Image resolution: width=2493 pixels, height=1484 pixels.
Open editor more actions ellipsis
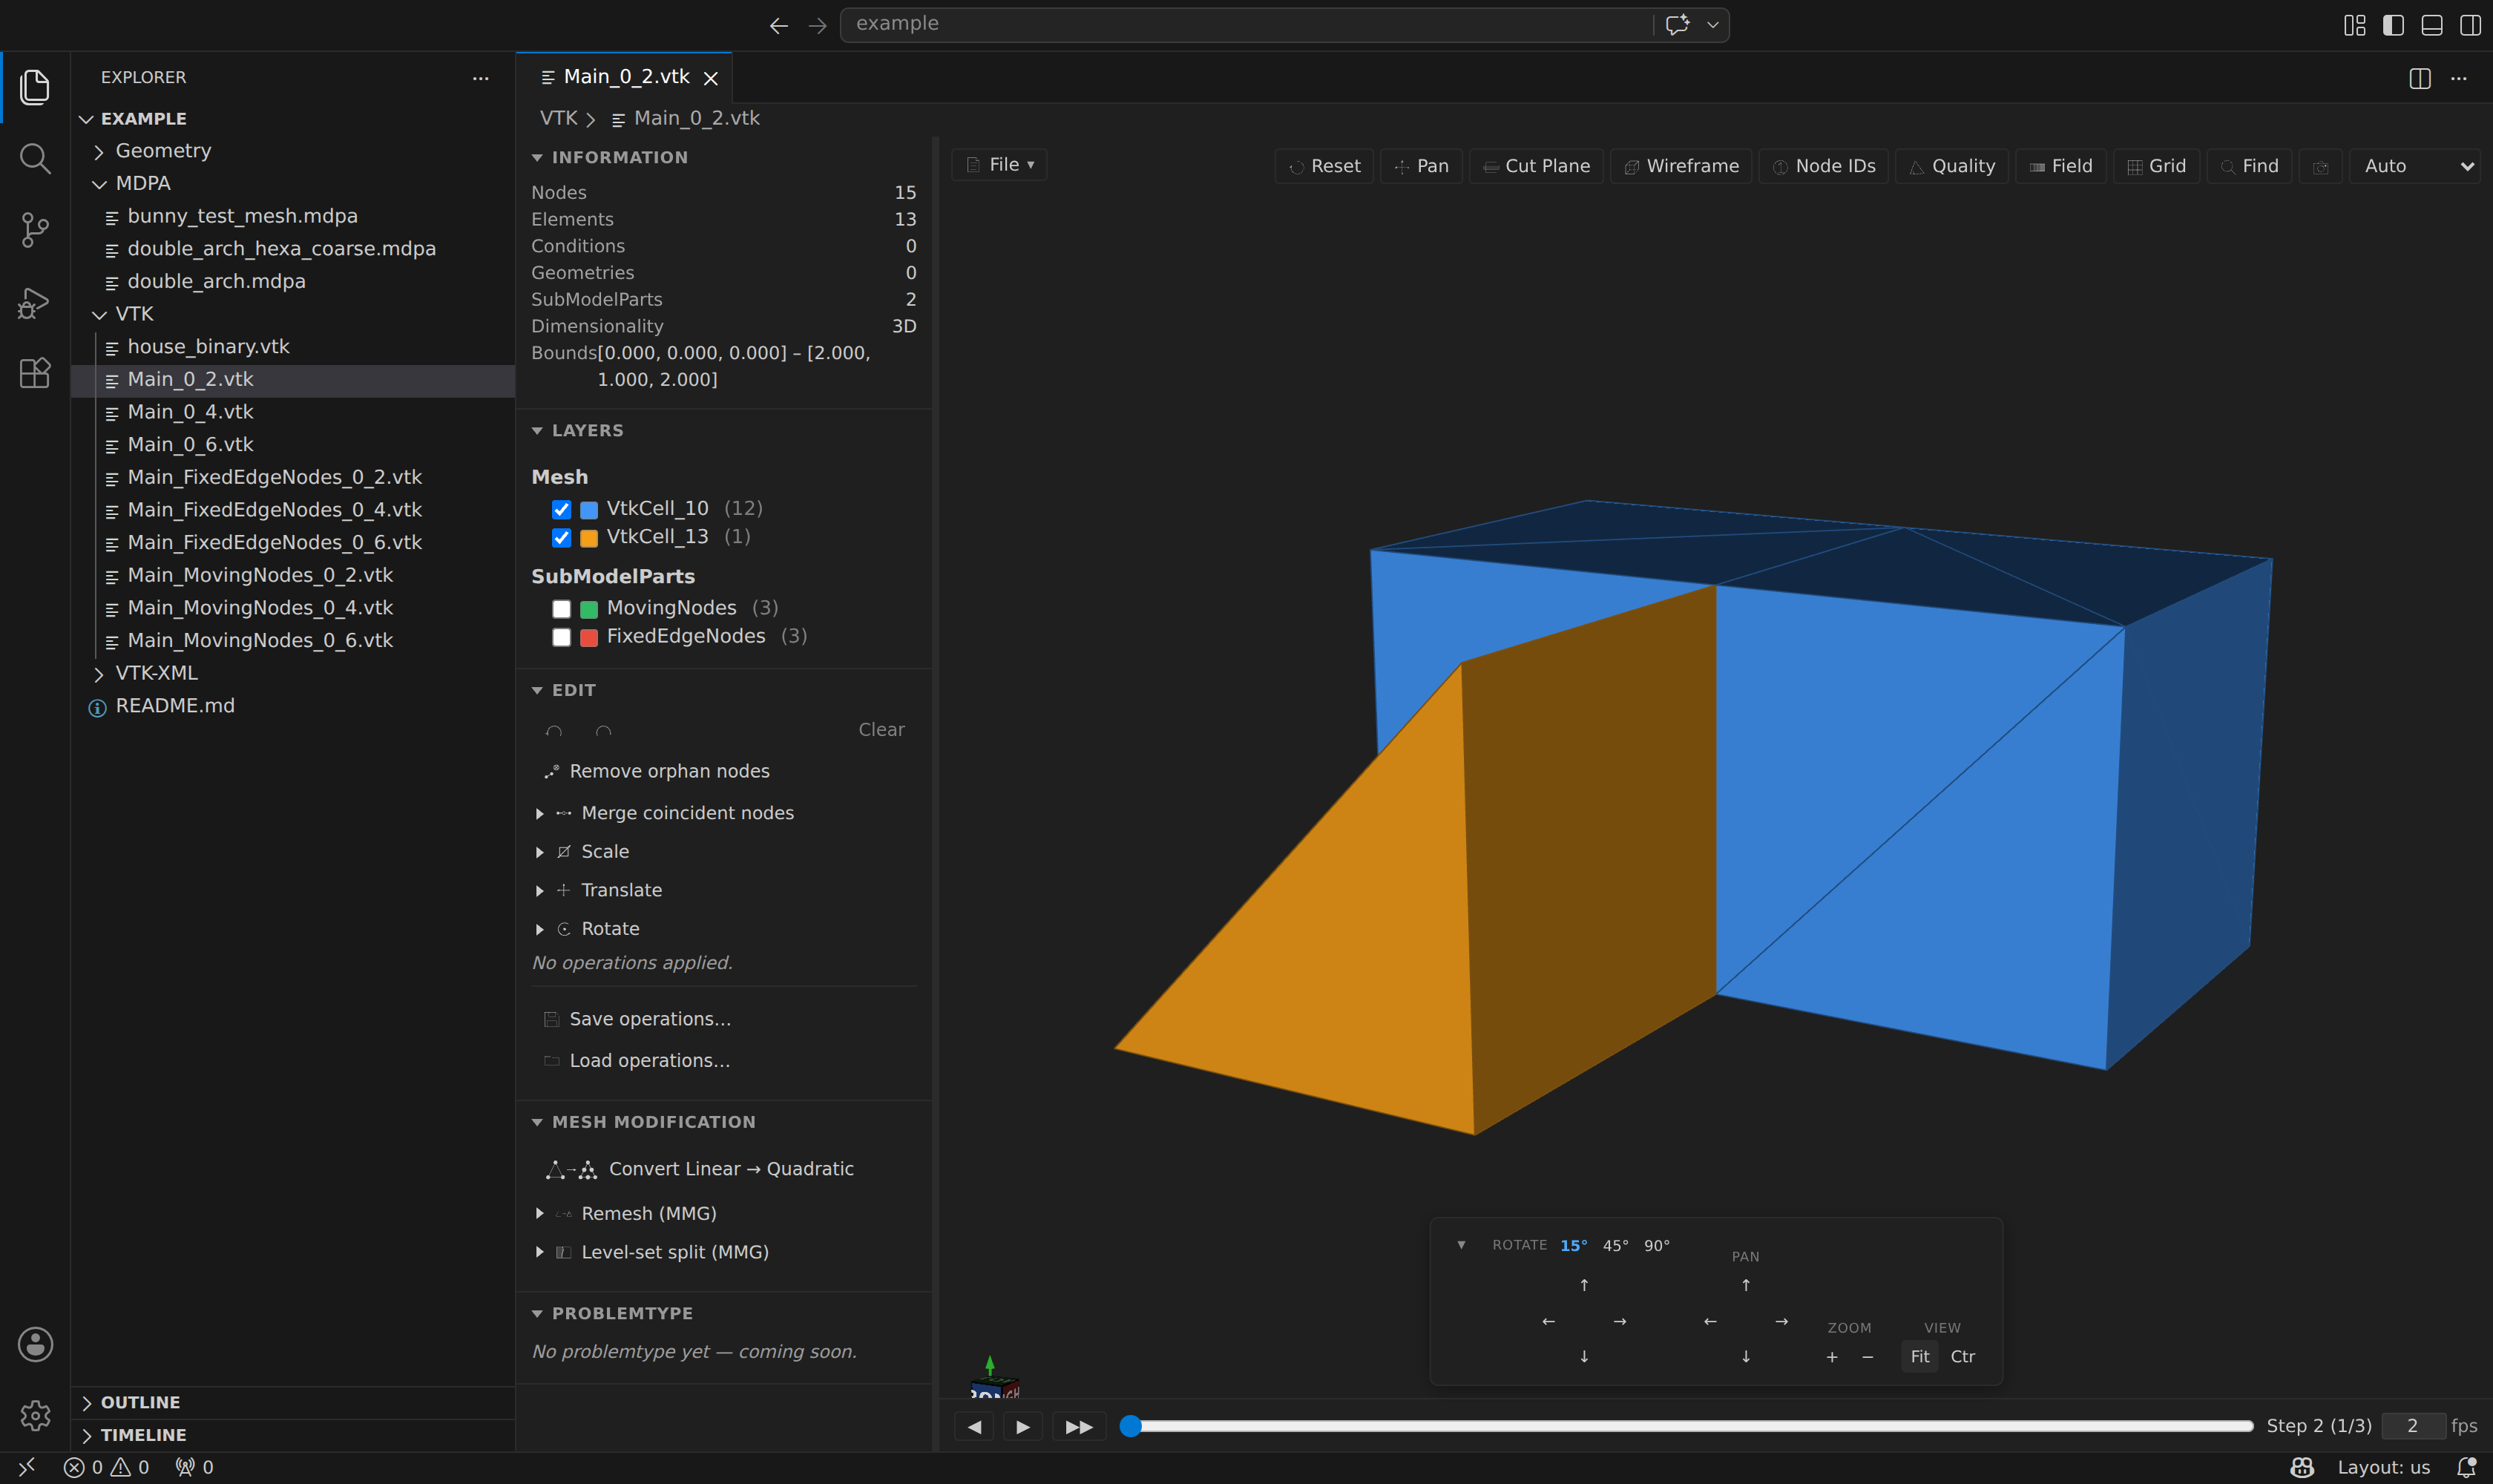pyautogui.click(x=2459, y=78)
